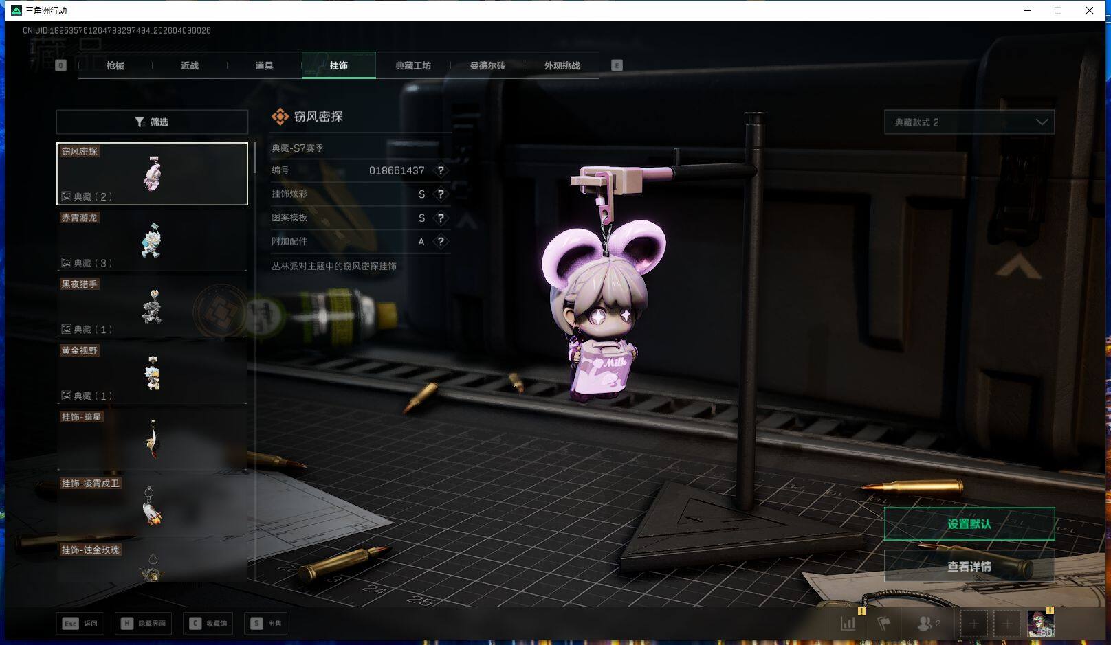
Task: Switch to the 近战 tab
Action: tap(190, 65)
